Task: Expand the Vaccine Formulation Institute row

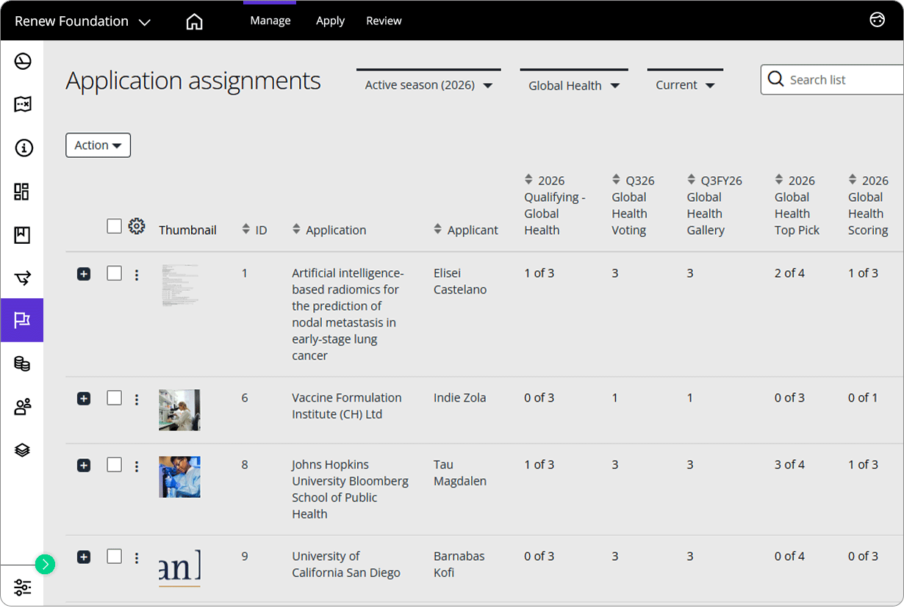Action: pos(84,398)
